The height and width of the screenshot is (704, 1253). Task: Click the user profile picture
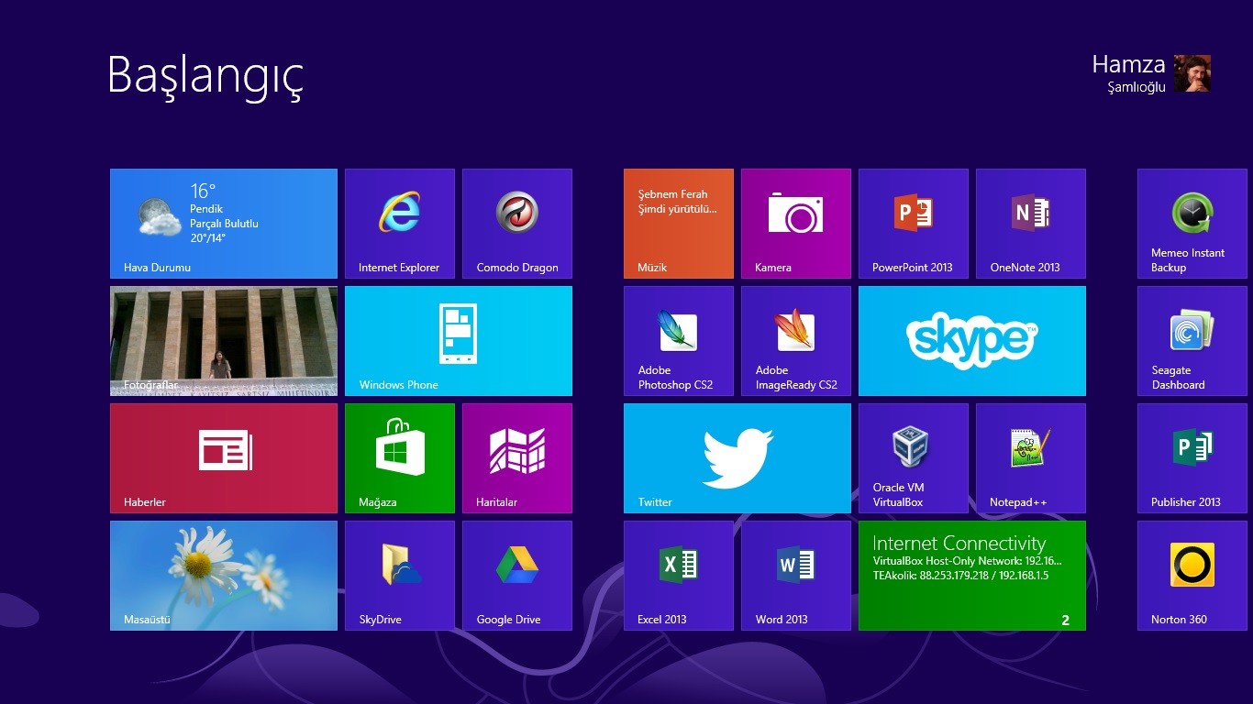pyautogui.click(x=1192, y=73)
